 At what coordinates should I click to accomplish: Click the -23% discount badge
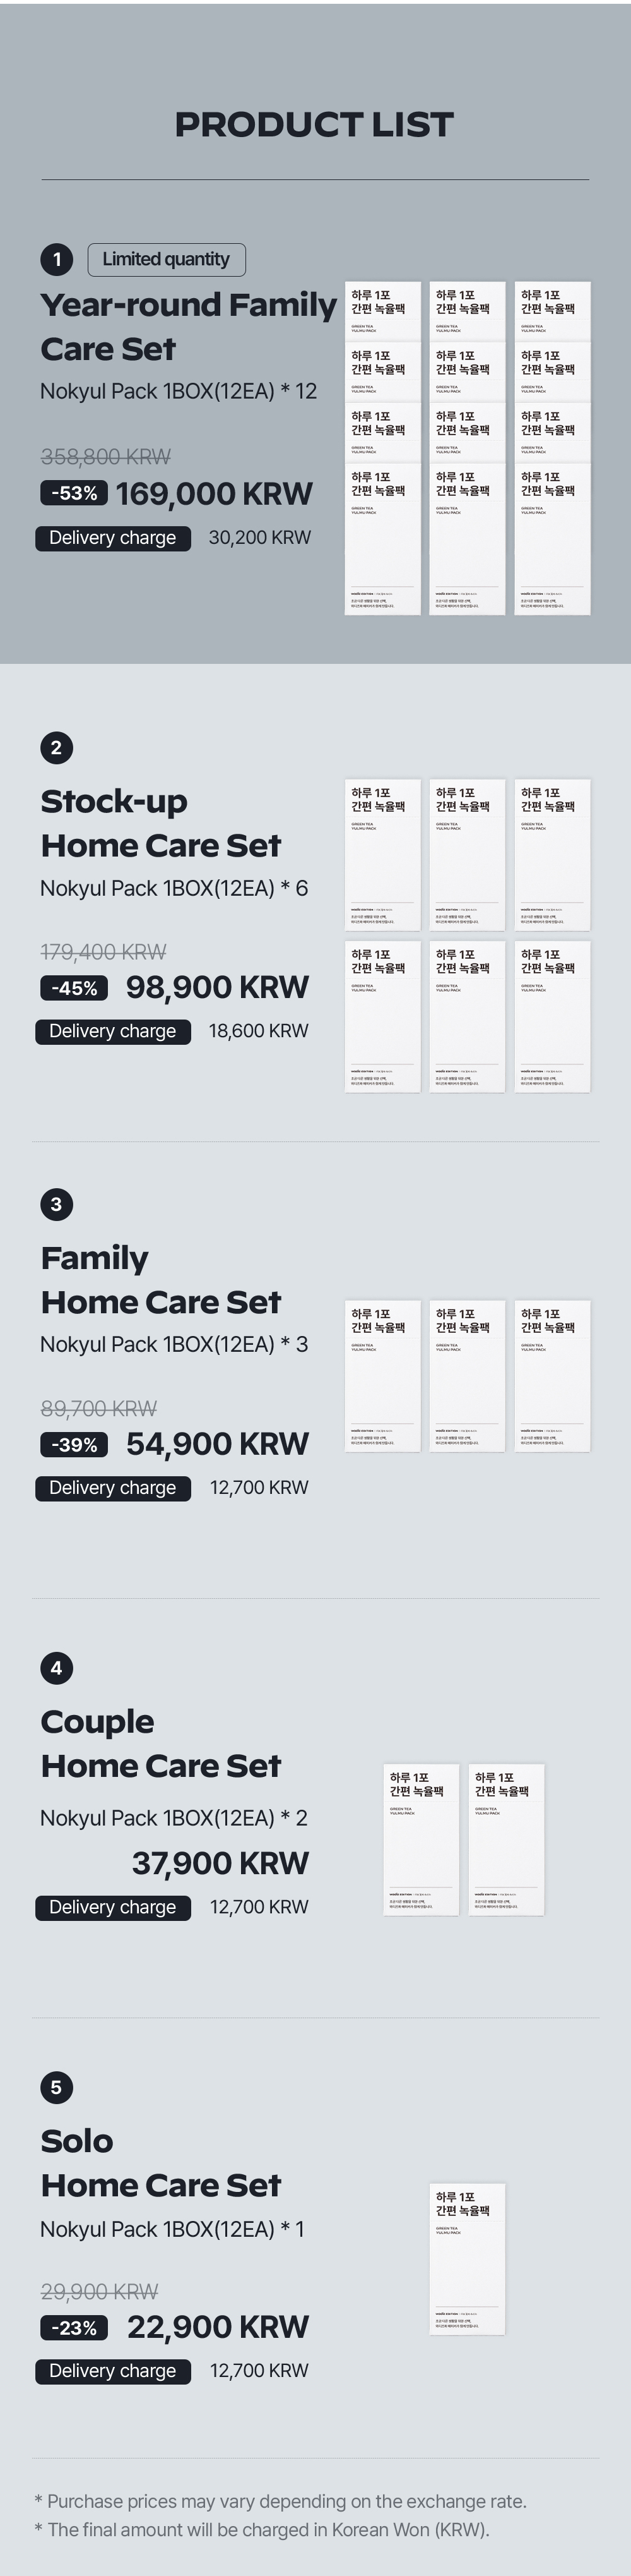tap(75, 2328)
